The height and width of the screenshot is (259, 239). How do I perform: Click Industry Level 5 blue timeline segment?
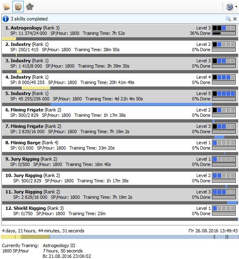coord(131,105)
